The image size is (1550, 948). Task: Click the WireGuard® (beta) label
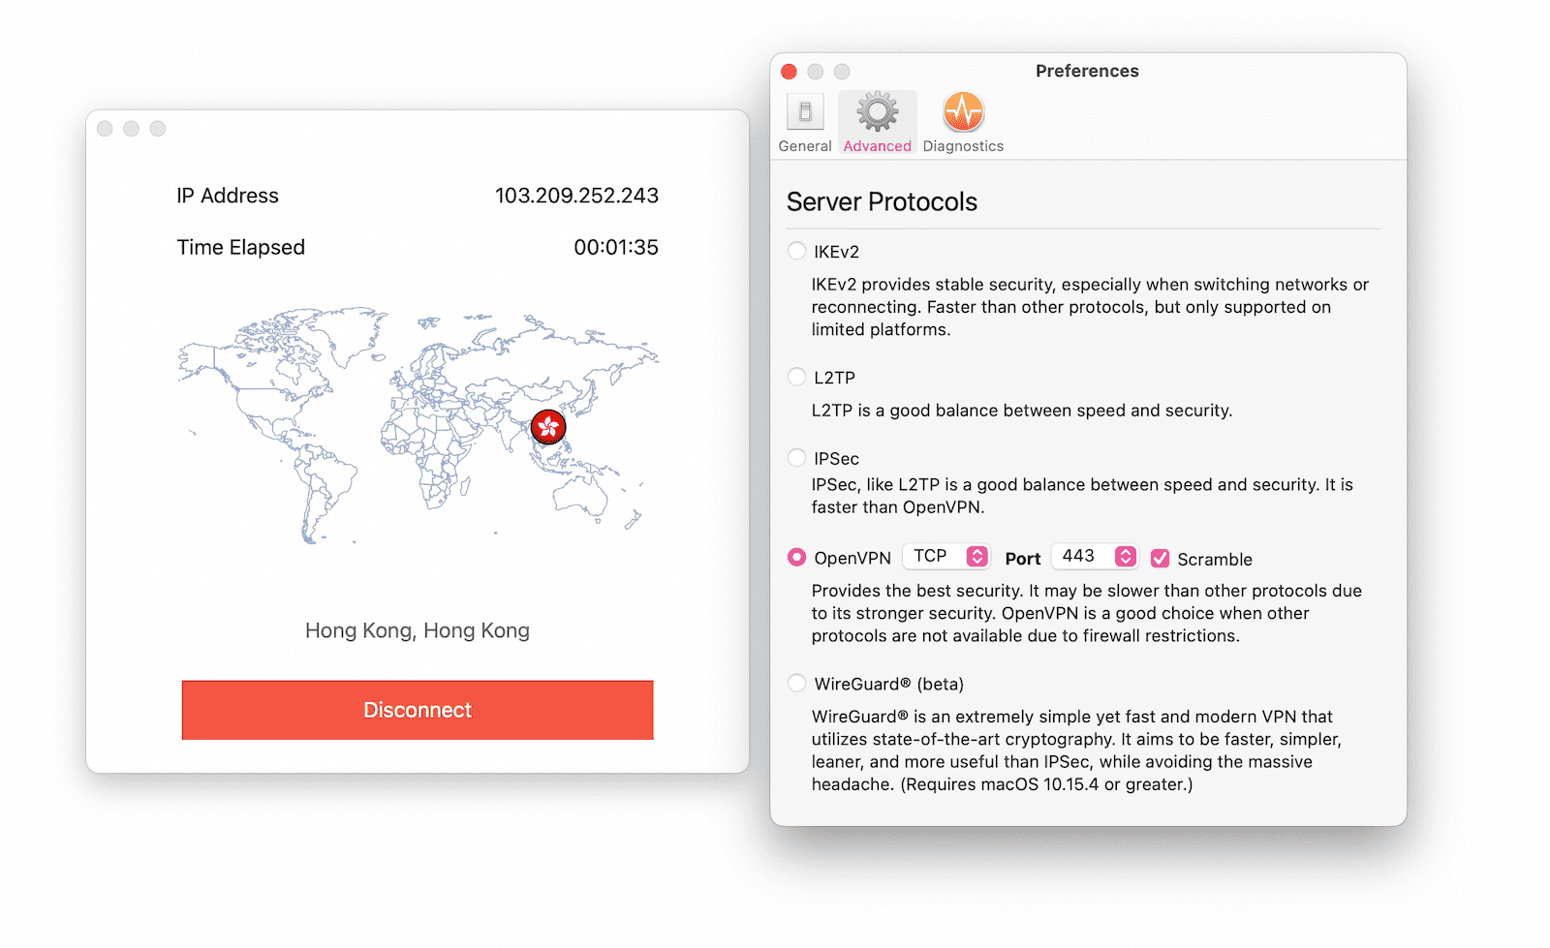888,684
